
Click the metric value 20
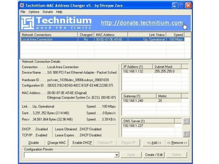(160, 100)
